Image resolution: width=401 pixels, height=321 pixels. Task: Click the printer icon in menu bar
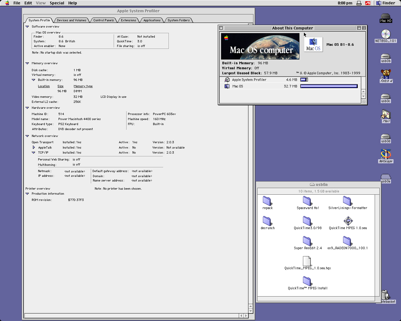pyautogui.click(x=359, y=3)
